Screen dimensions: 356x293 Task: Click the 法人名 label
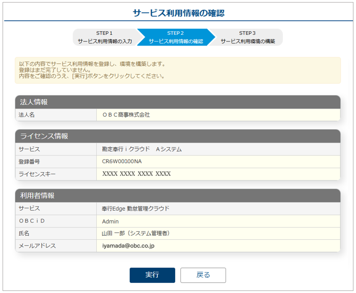27,115
